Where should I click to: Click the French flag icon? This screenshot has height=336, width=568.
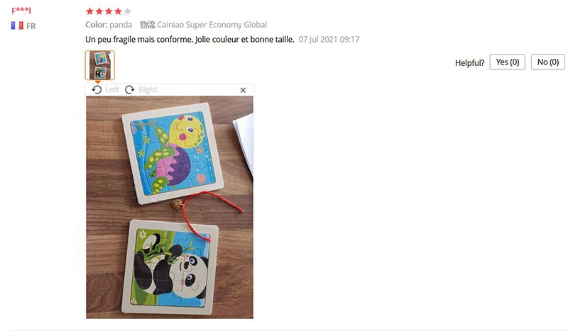click(17, 26)
